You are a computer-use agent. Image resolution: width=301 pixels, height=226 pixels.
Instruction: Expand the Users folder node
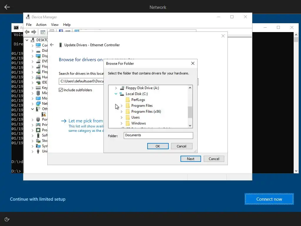click(x=121, y=117)
